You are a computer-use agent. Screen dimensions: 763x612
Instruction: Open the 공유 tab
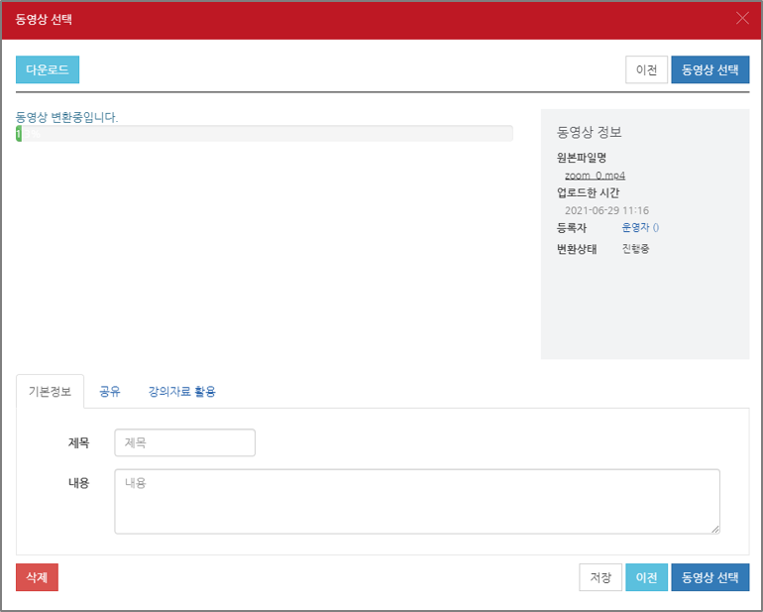coord(109,391)
